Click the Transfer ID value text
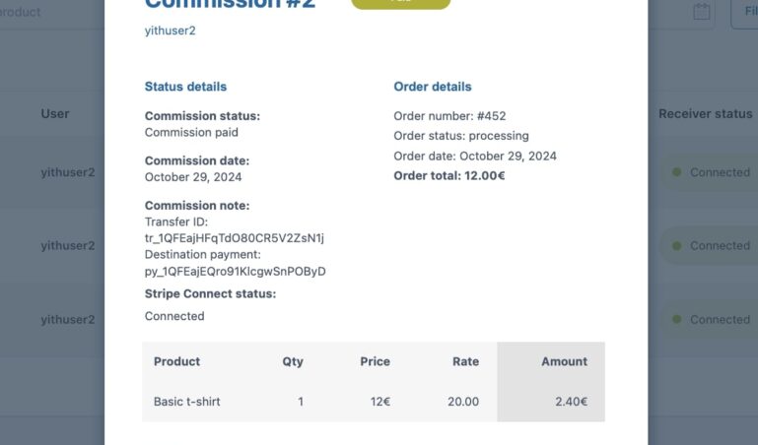Screen dimensions: 758x445 [234, 238]
